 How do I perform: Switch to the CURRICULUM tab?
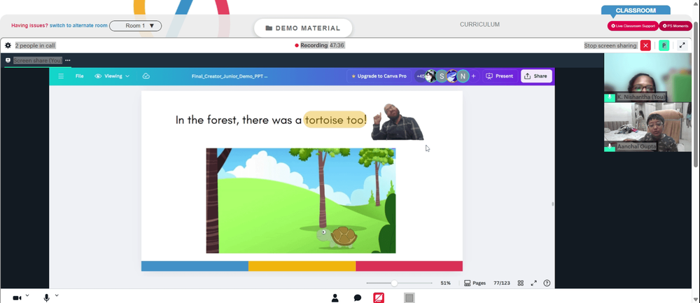click(479, 24)
